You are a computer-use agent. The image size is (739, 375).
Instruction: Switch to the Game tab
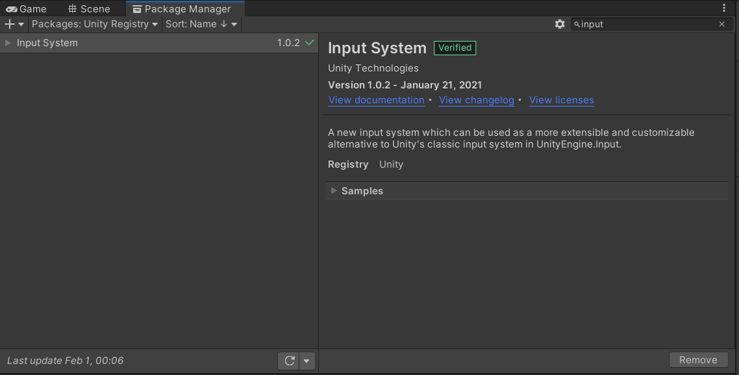pyautogui.click(x=27, y=9)
